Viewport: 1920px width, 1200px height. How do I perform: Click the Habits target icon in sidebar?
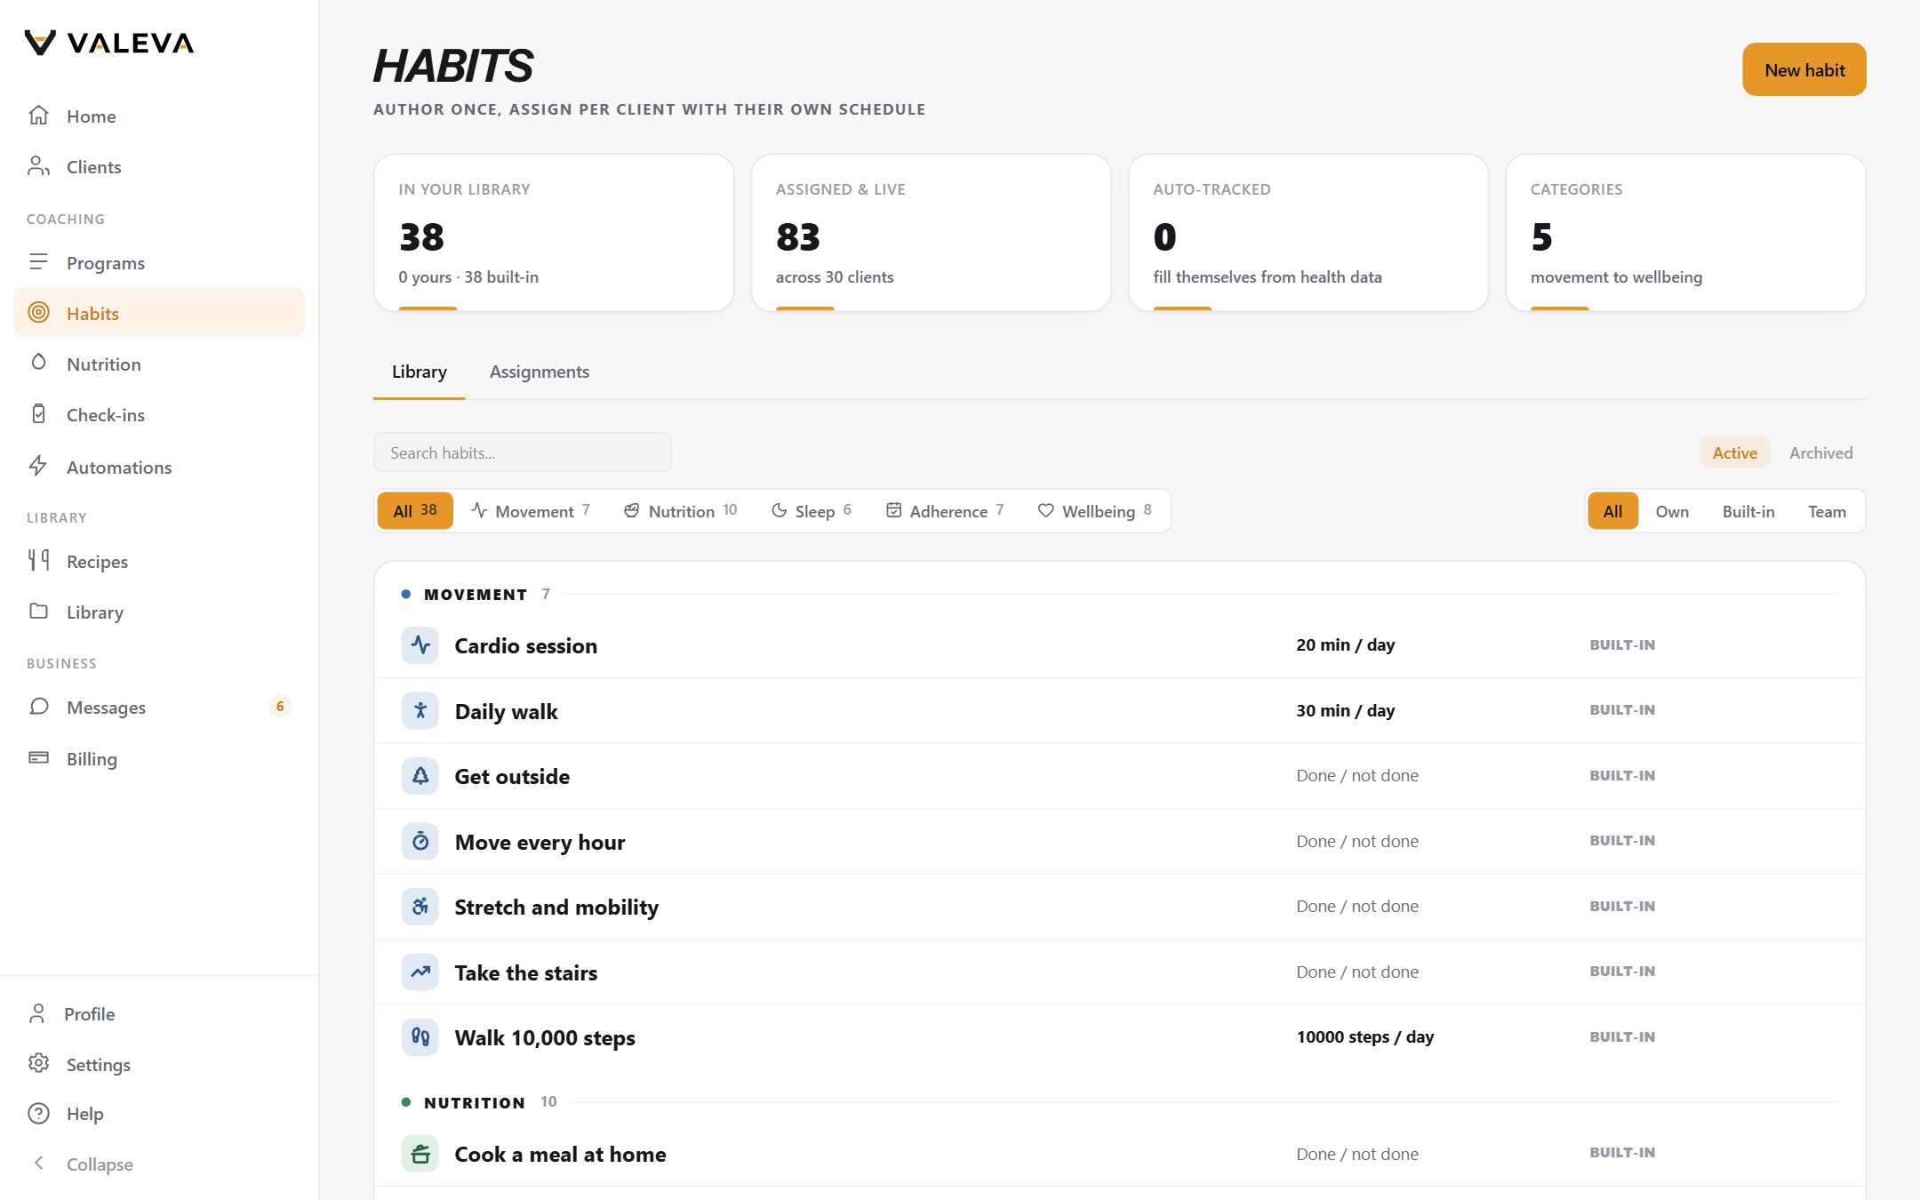tap(38, 313)
